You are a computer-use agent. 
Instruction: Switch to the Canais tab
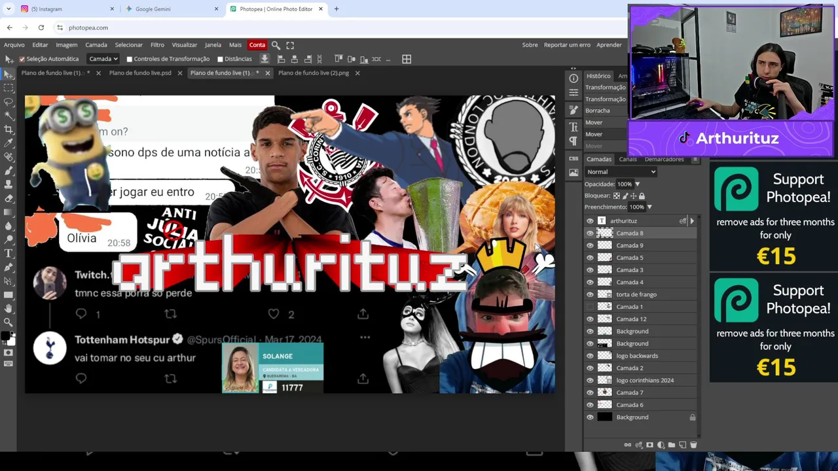(x=628, y=159)
